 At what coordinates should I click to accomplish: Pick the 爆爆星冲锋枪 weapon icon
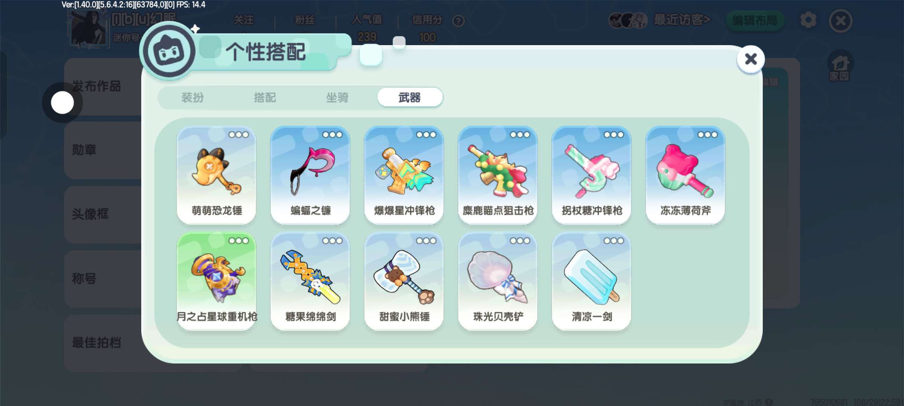404,175
